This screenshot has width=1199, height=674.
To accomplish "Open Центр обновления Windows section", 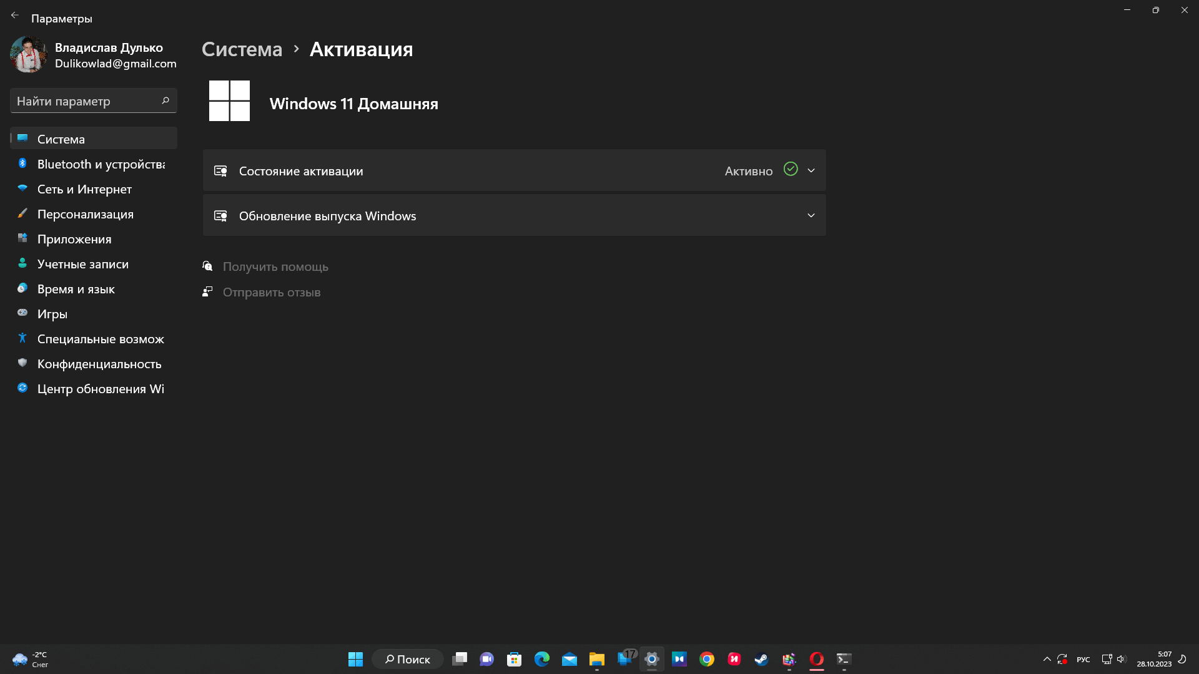I will click(94, 388).
